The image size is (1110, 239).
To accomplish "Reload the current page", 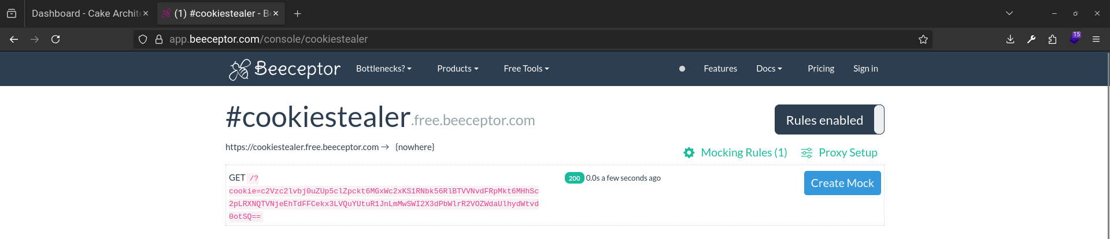I will 55,39.
